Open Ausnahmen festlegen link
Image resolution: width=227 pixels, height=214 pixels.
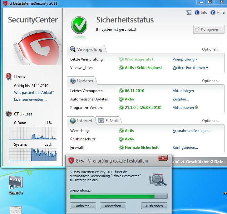(192, 131)
